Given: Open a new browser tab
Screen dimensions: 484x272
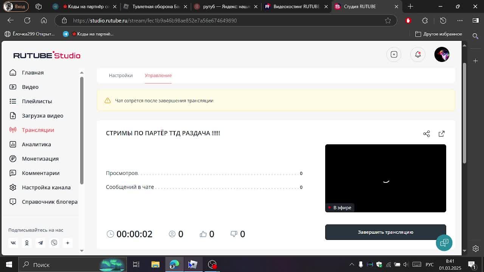Looking at the screenshot, I should tap(410, 6).
